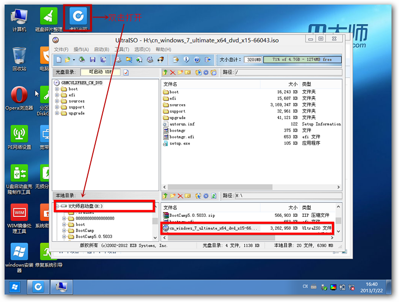This screenshot has height=302, width=399.
Task: Select autorun.inf in image file list
Action: click(x=182, y=124)
